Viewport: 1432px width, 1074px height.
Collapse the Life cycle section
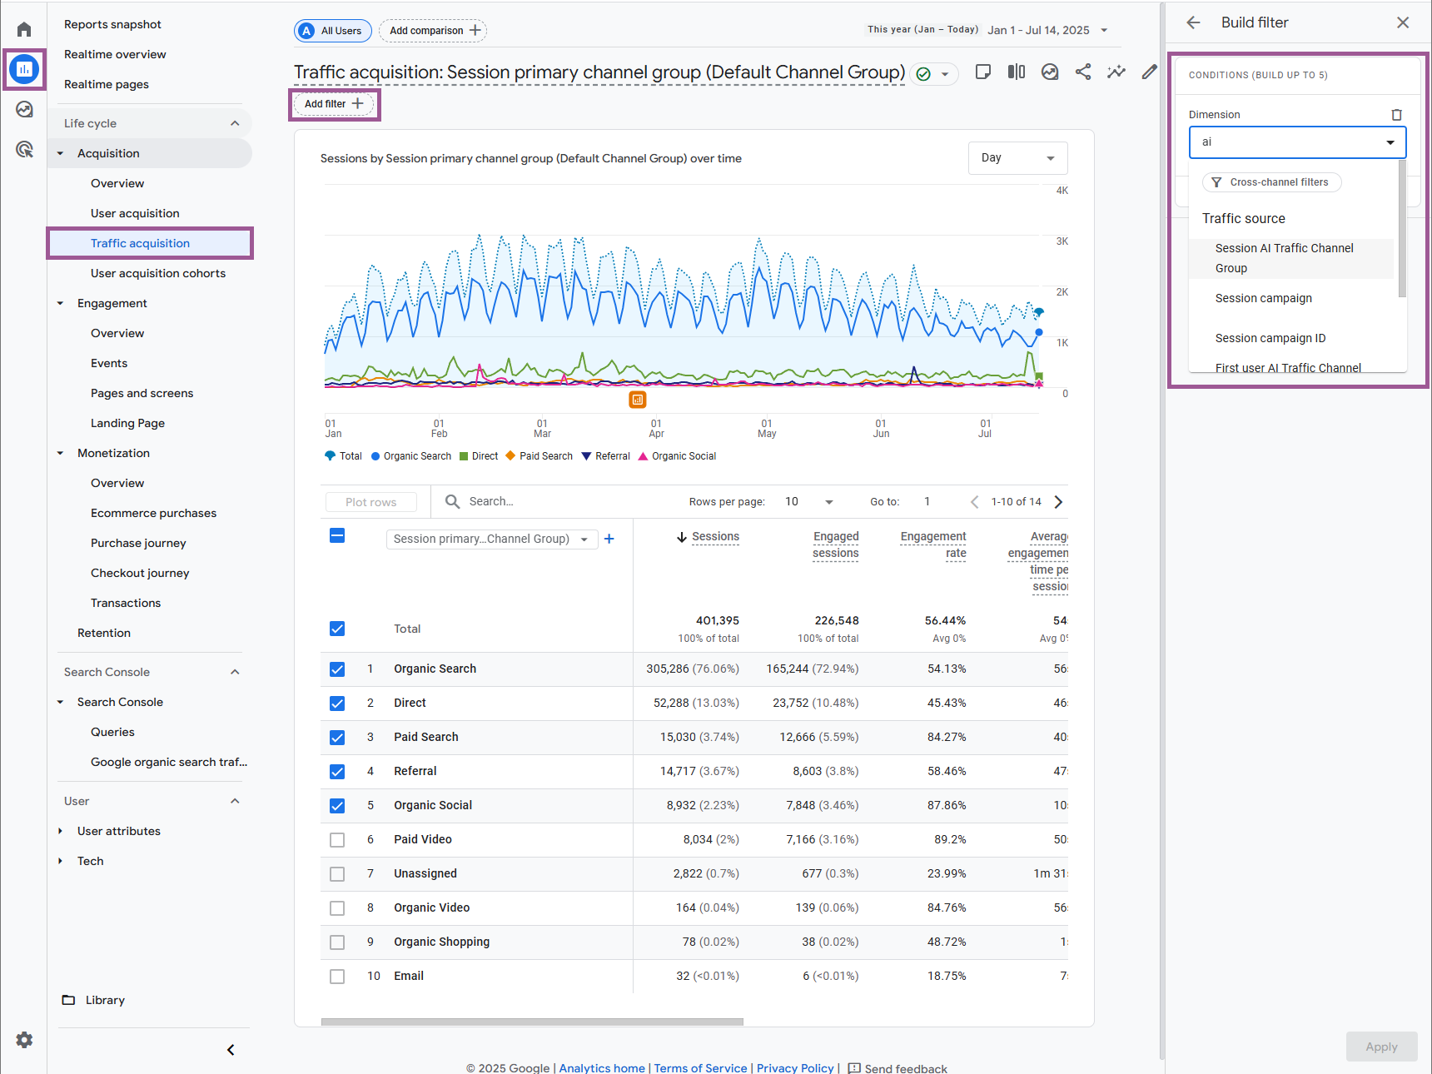coord(235,123)
